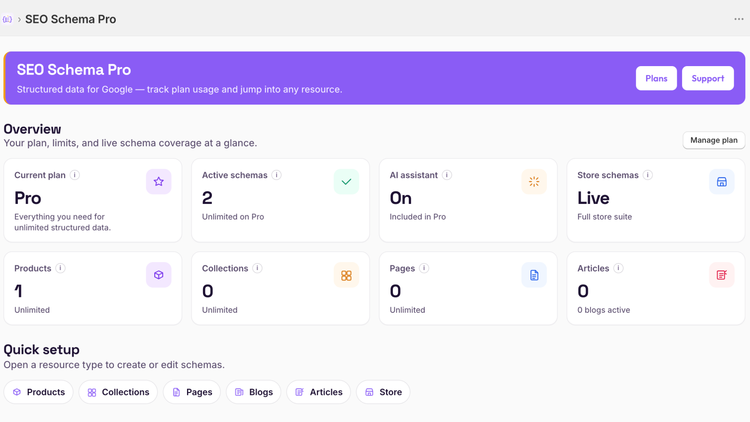Open Blogs in Quick setup
750x422 pixels.
(x=254, y=392)
